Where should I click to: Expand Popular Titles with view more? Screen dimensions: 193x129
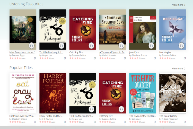coord(179,69)
